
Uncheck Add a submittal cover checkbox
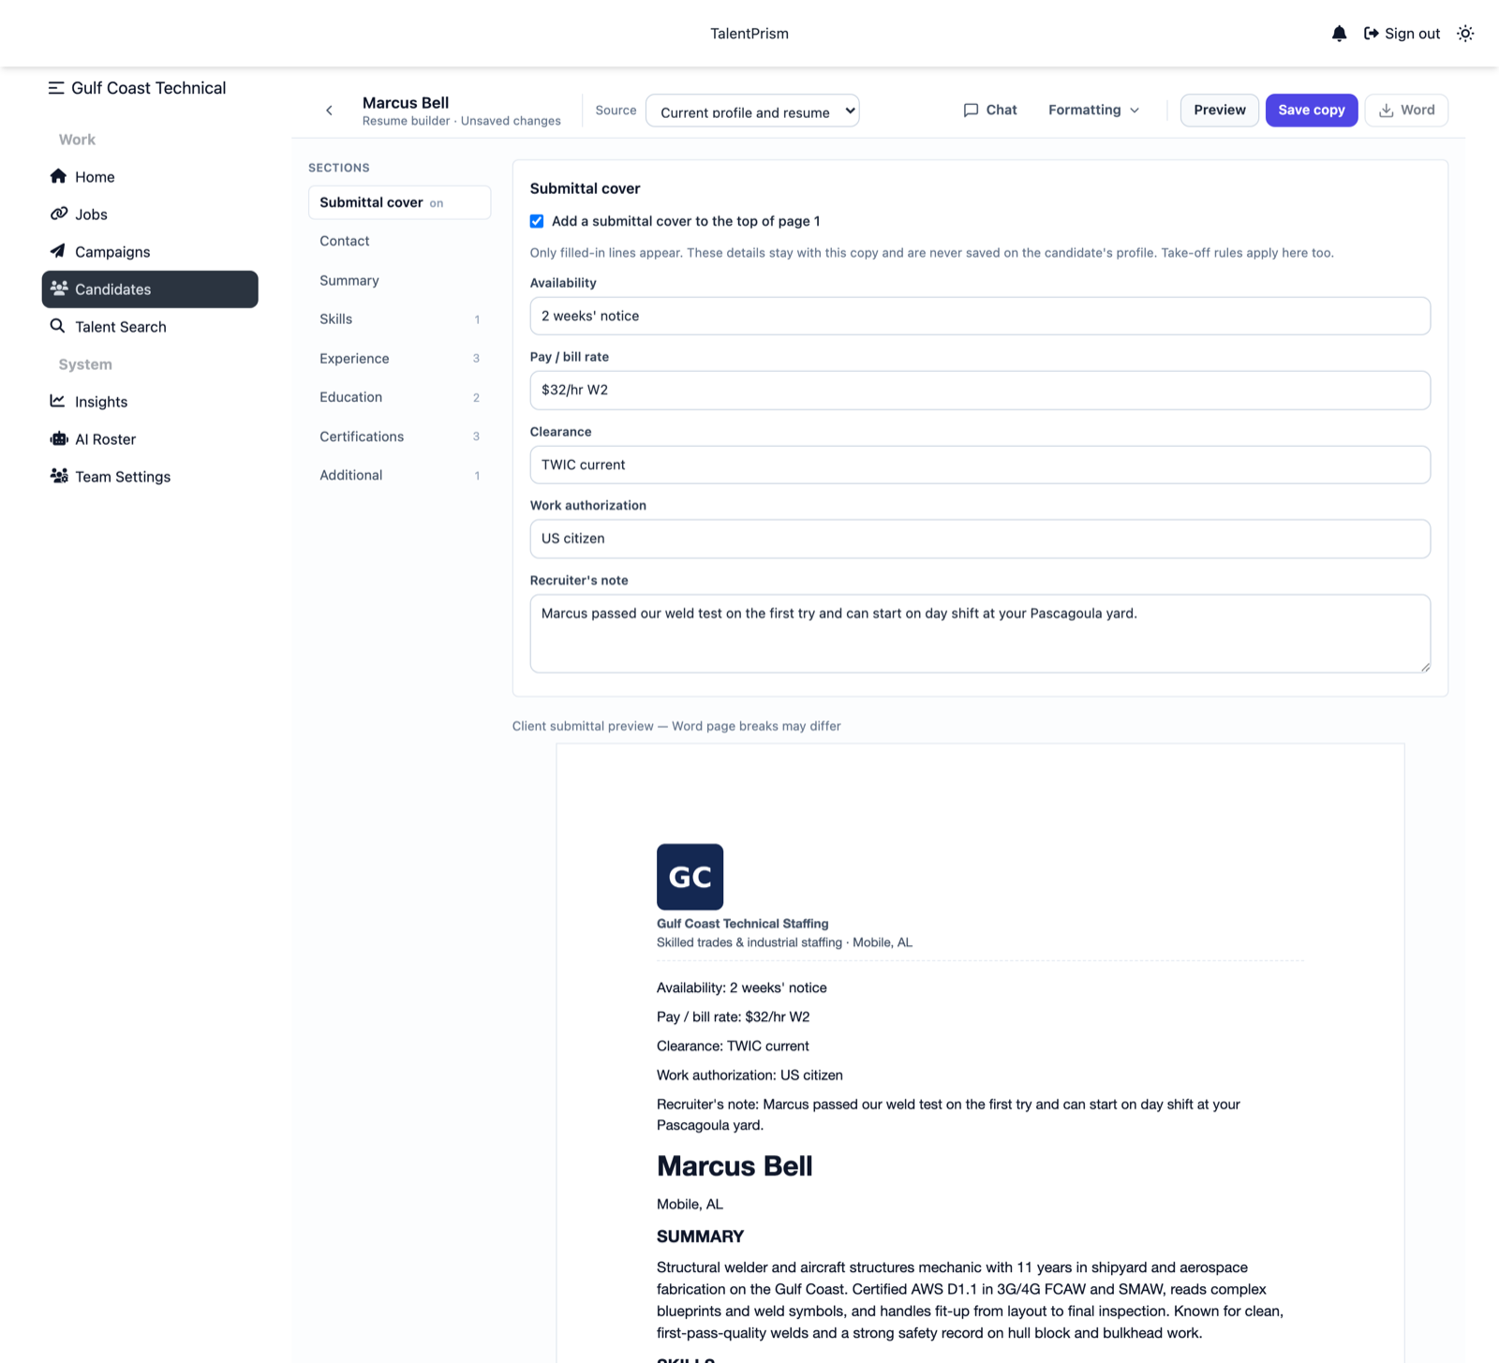(537, 221)
